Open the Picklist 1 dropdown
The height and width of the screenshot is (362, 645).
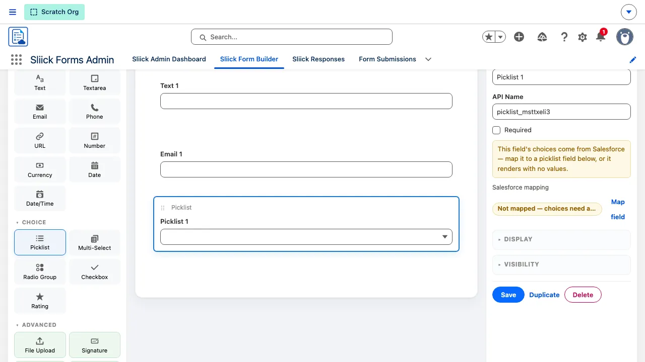(x=306, y=237)
